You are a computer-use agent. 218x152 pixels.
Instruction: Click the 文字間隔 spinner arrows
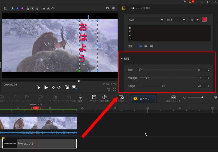(x=208, y=78)
